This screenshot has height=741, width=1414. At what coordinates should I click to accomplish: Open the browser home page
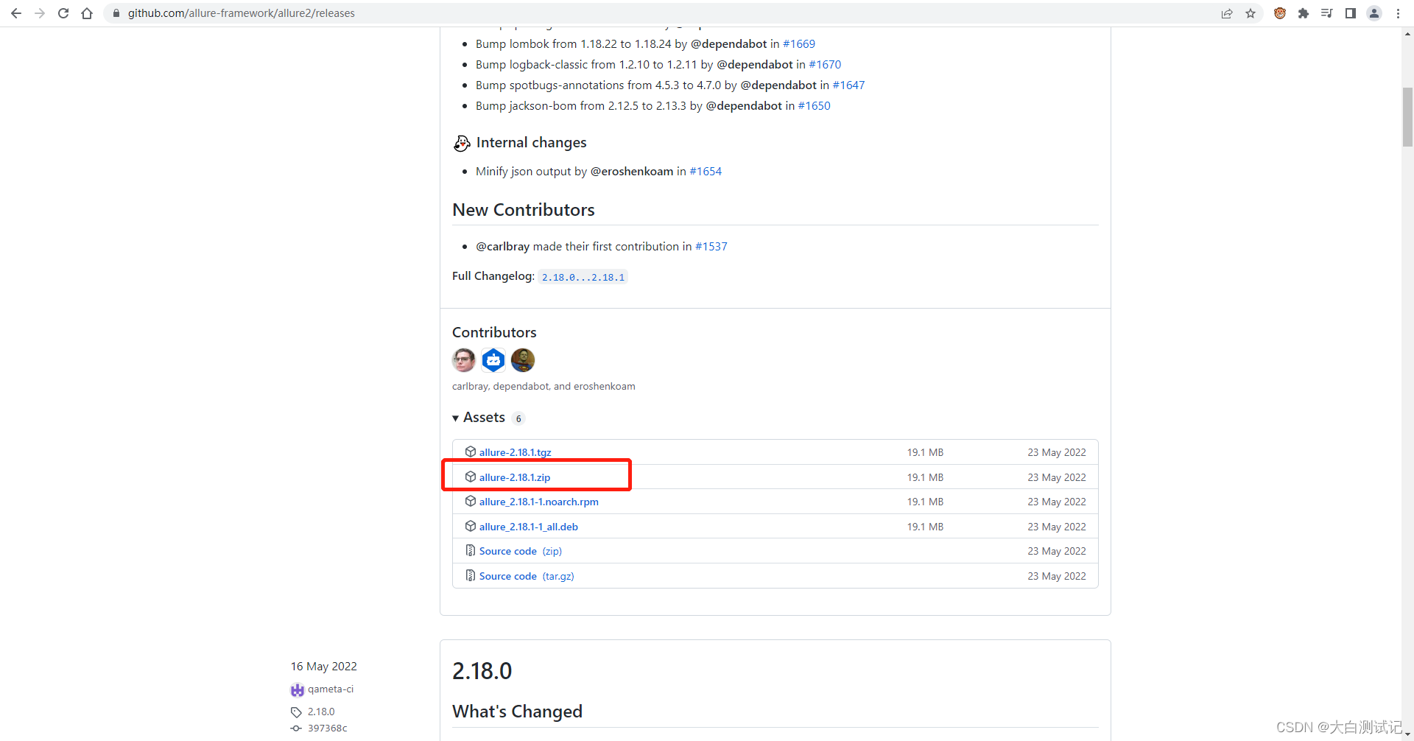point(87,13)
